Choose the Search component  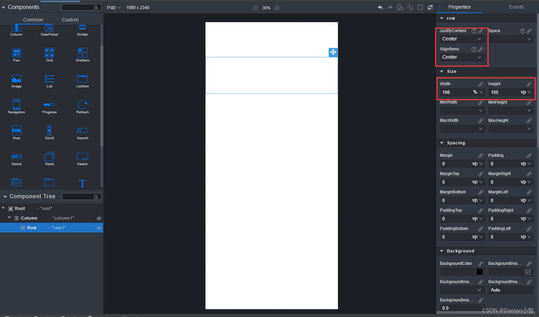[83, 133]
